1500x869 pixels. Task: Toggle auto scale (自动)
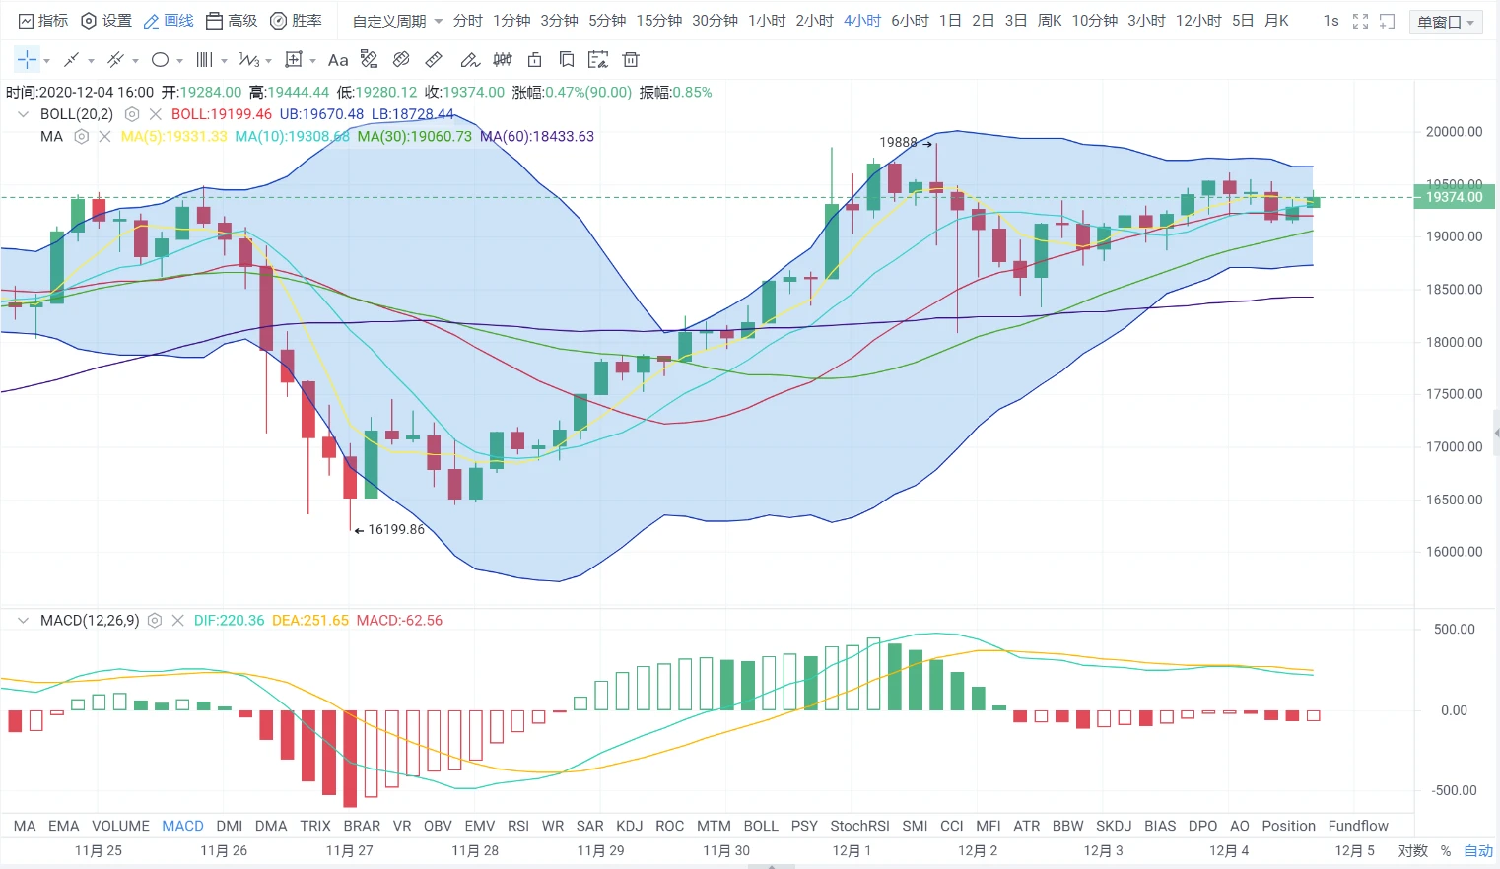pyautogui.click(x=1478, y=851)
